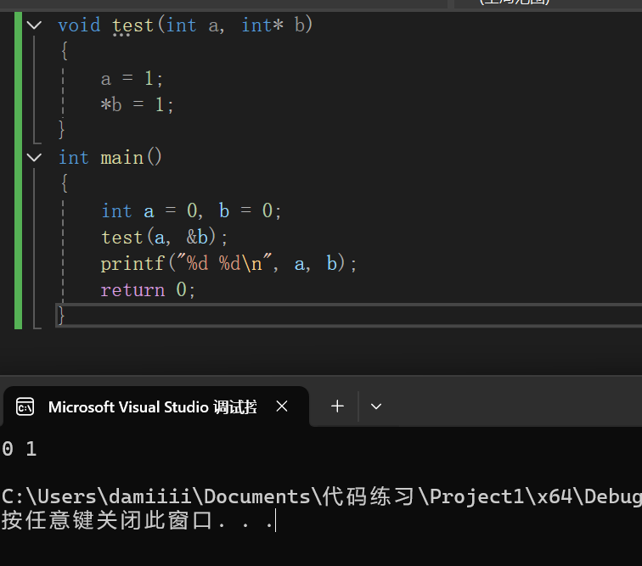Select the Microsoft Visual Studio debug console tab
This screenshot has width=642, height=566.
(155, 406)
